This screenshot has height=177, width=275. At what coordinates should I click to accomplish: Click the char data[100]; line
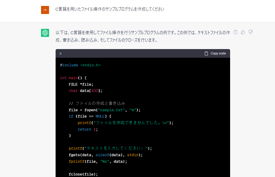tap(85, 91)
